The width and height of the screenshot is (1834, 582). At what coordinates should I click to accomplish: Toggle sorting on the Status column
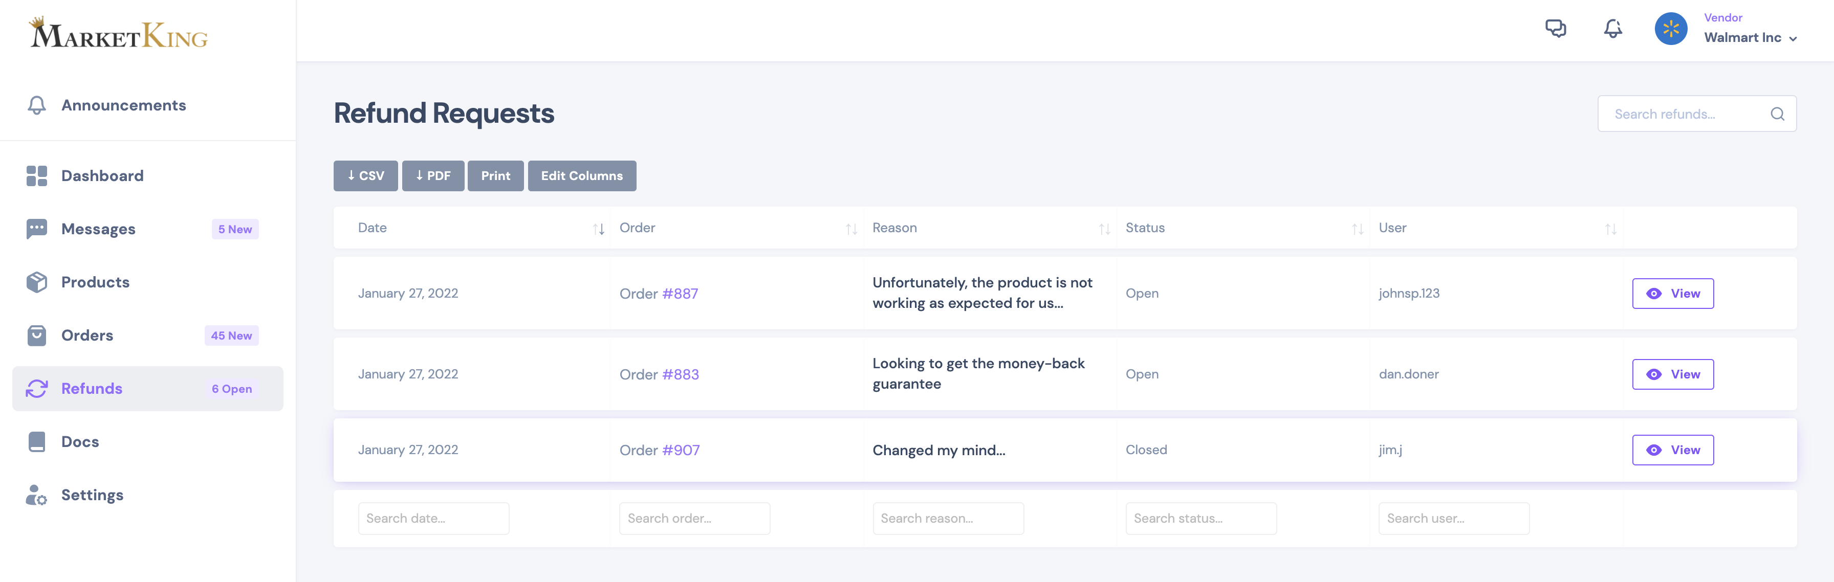coord(1355,229)
